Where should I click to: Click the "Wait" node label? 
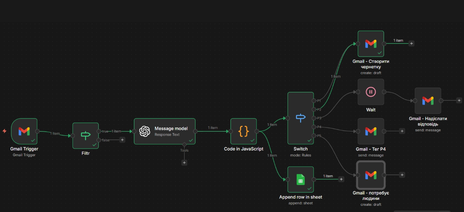[371, 110]
